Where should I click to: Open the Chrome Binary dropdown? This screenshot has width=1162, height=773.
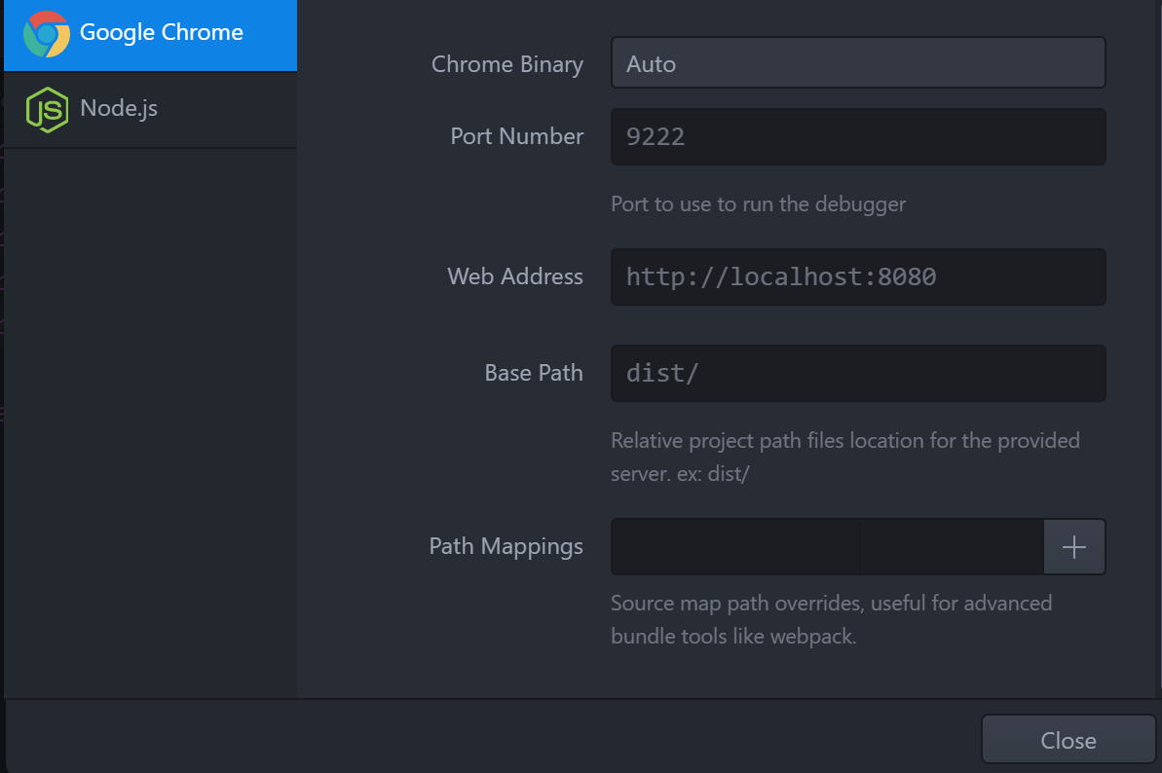(858, 63)
